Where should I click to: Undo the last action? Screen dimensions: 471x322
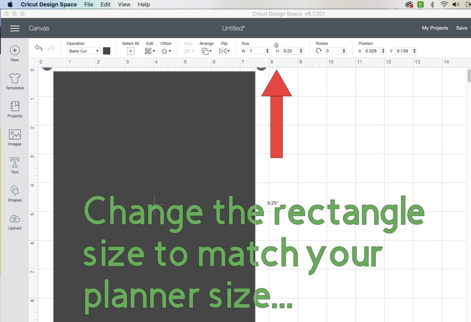tap(38, 48)
